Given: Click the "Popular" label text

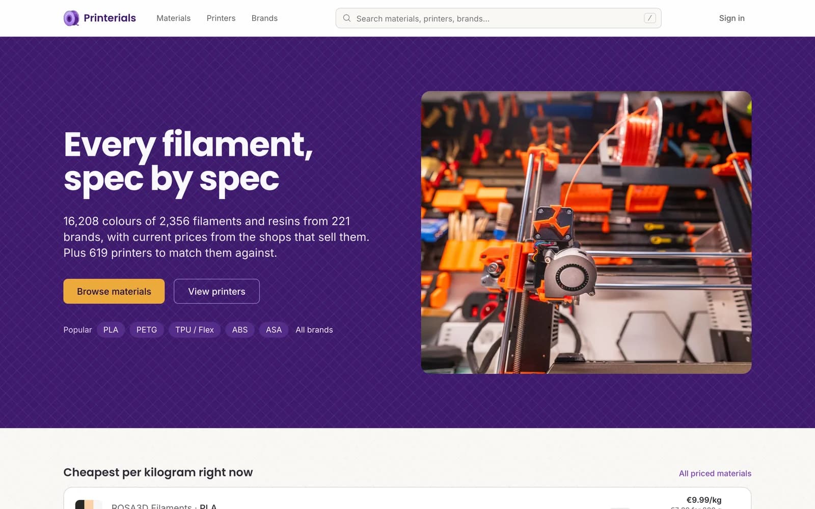Looking at the screenshot, I should (77, 330).
